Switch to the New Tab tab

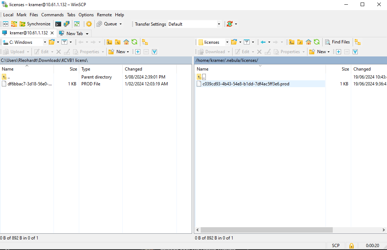pyautogui.click(x=74, y=33)
